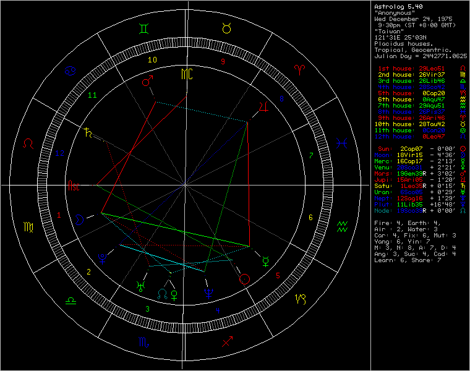Image resolution: width=470 pixels, height=371 pixels.
Task: Select the red Jupiter symbol in the chart
Action: click(263, 107)
